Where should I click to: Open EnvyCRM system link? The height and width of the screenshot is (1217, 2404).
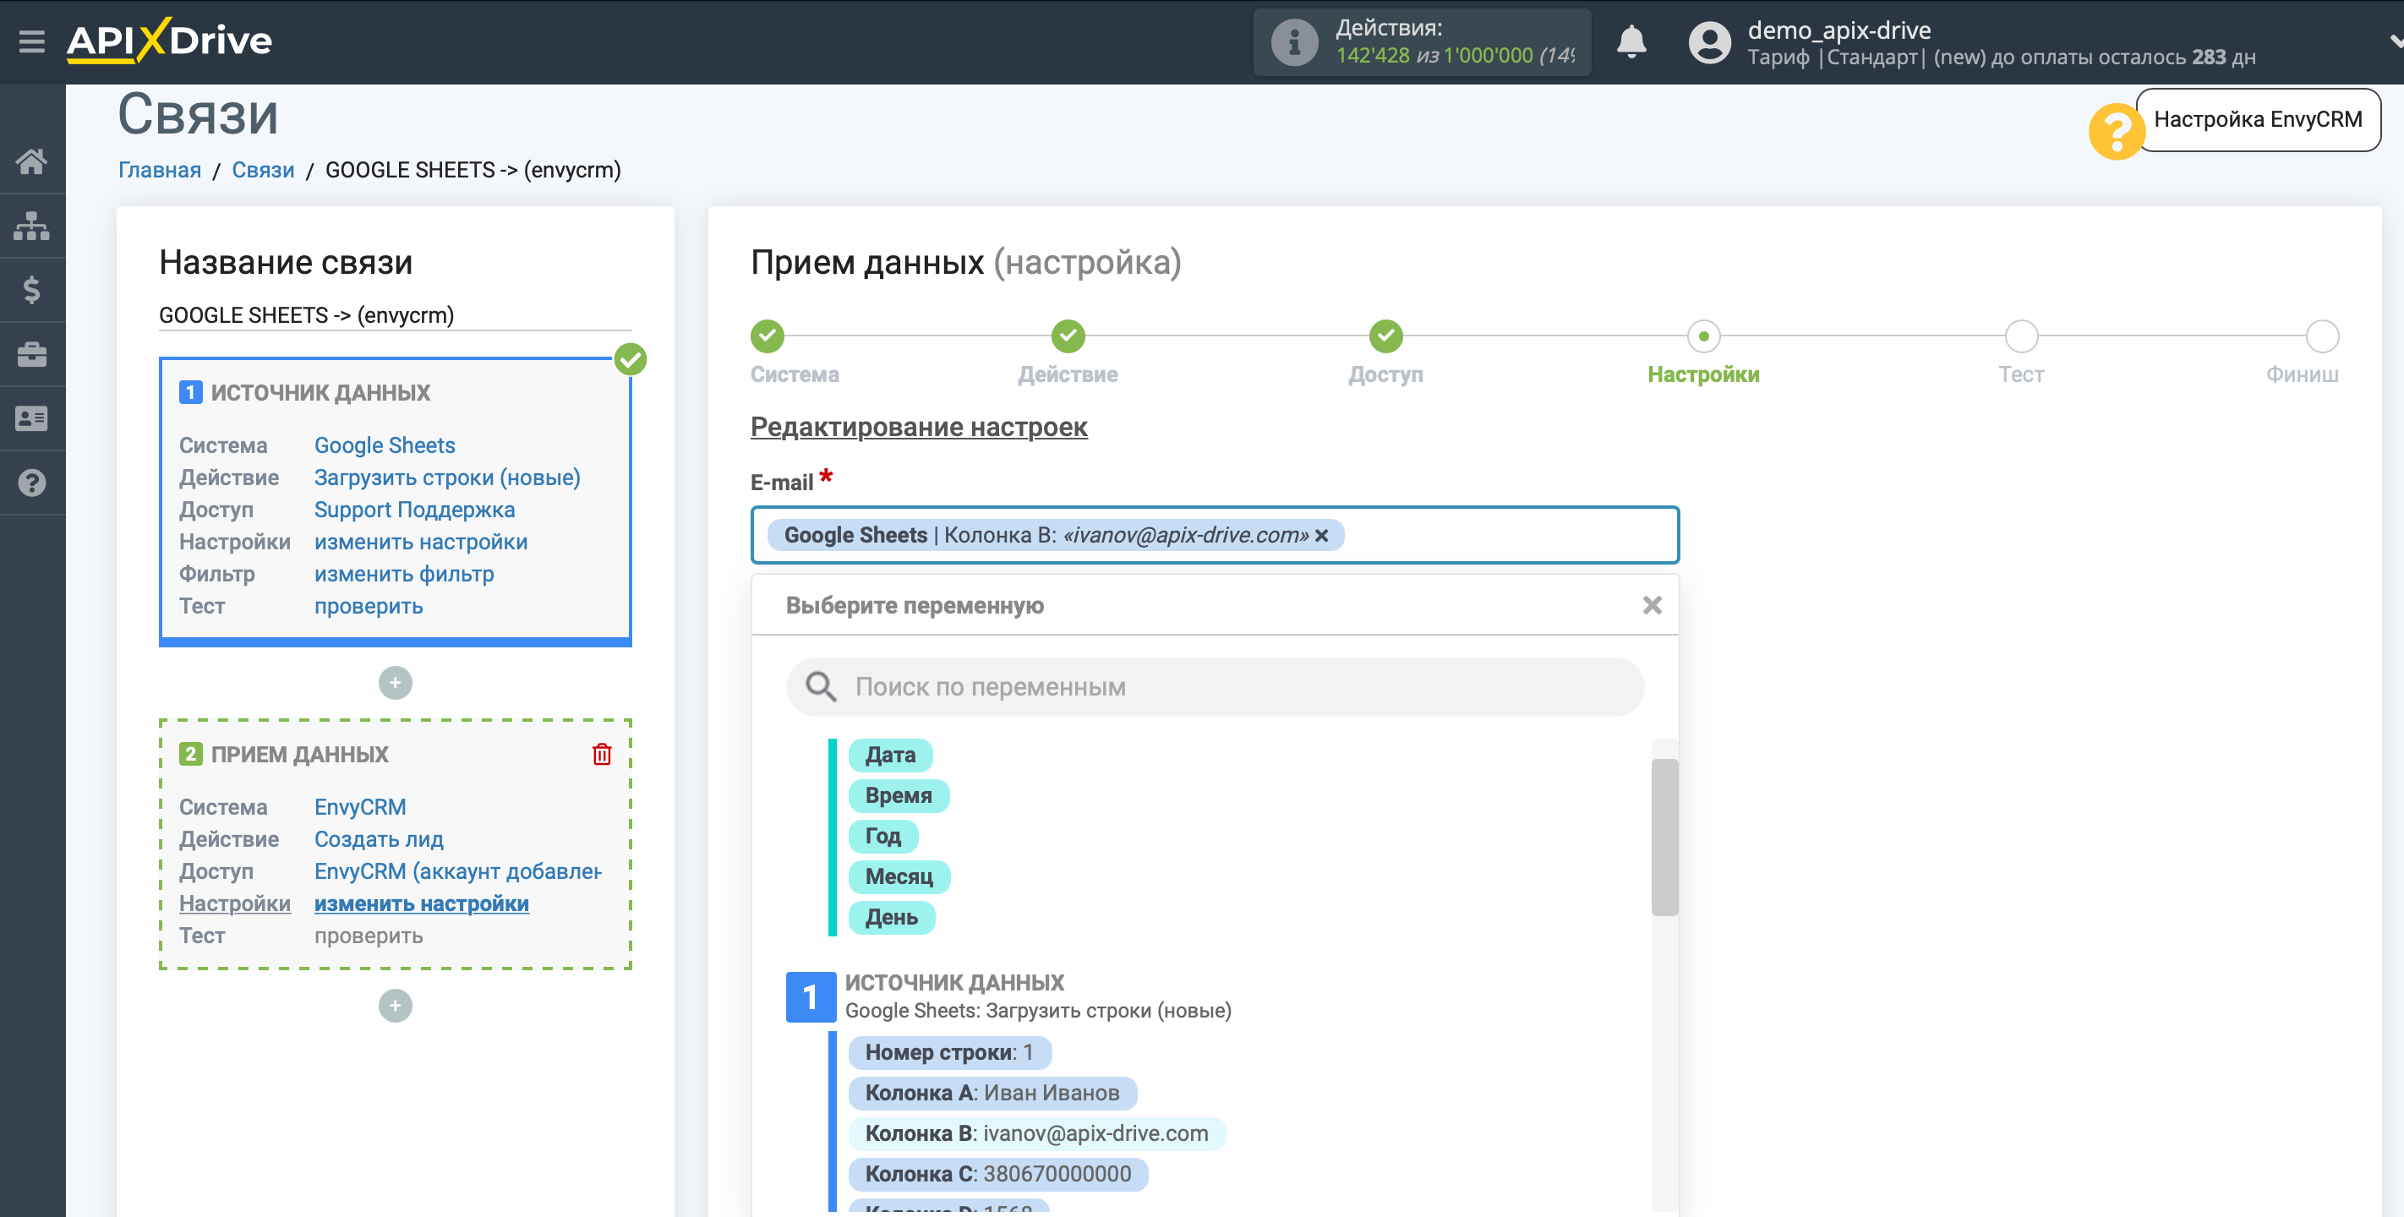[360, 807]
